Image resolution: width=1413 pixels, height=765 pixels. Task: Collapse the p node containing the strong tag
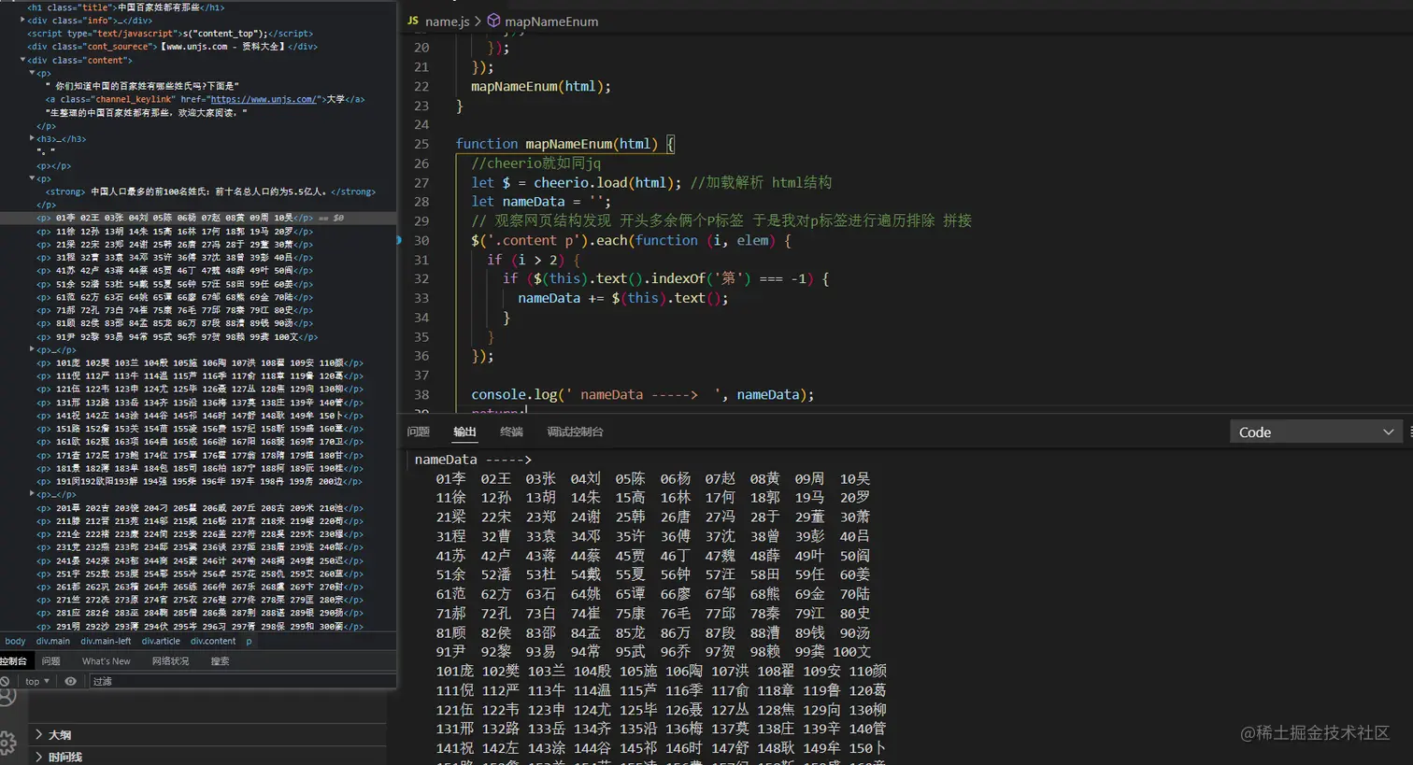click(32, 178)
